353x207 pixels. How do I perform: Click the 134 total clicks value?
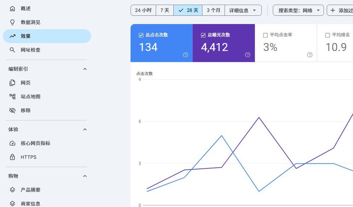click(x=148, y=47)
